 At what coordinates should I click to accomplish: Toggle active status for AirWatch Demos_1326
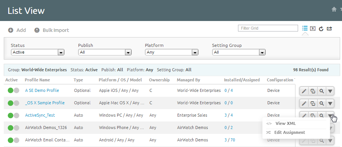pos(13,127)
